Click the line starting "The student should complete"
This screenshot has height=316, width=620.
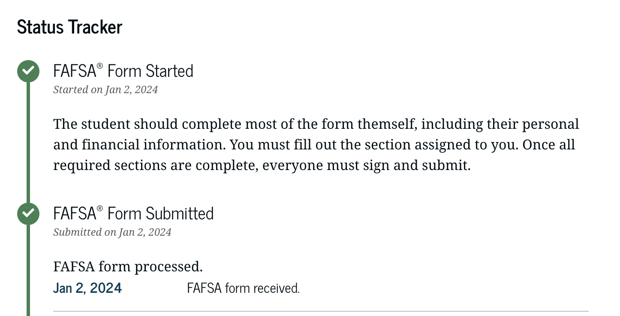point(316,124)
